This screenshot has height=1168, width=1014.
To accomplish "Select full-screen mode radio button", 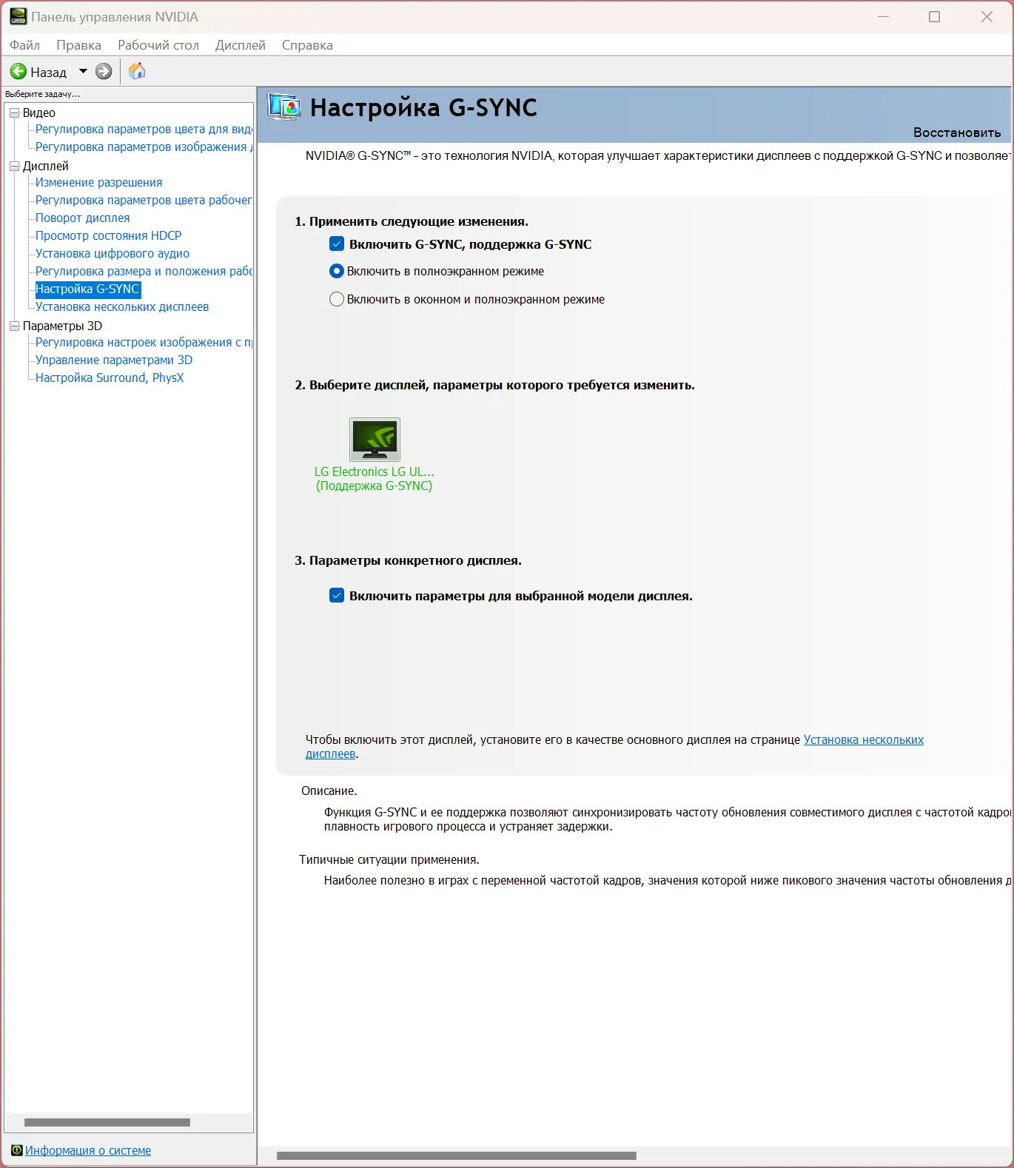I will point(336,272).
